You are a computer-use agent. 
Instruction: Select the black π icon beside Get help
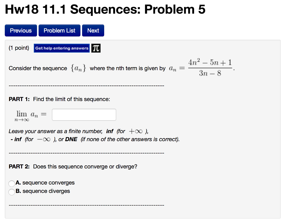(x=96, y=48)
